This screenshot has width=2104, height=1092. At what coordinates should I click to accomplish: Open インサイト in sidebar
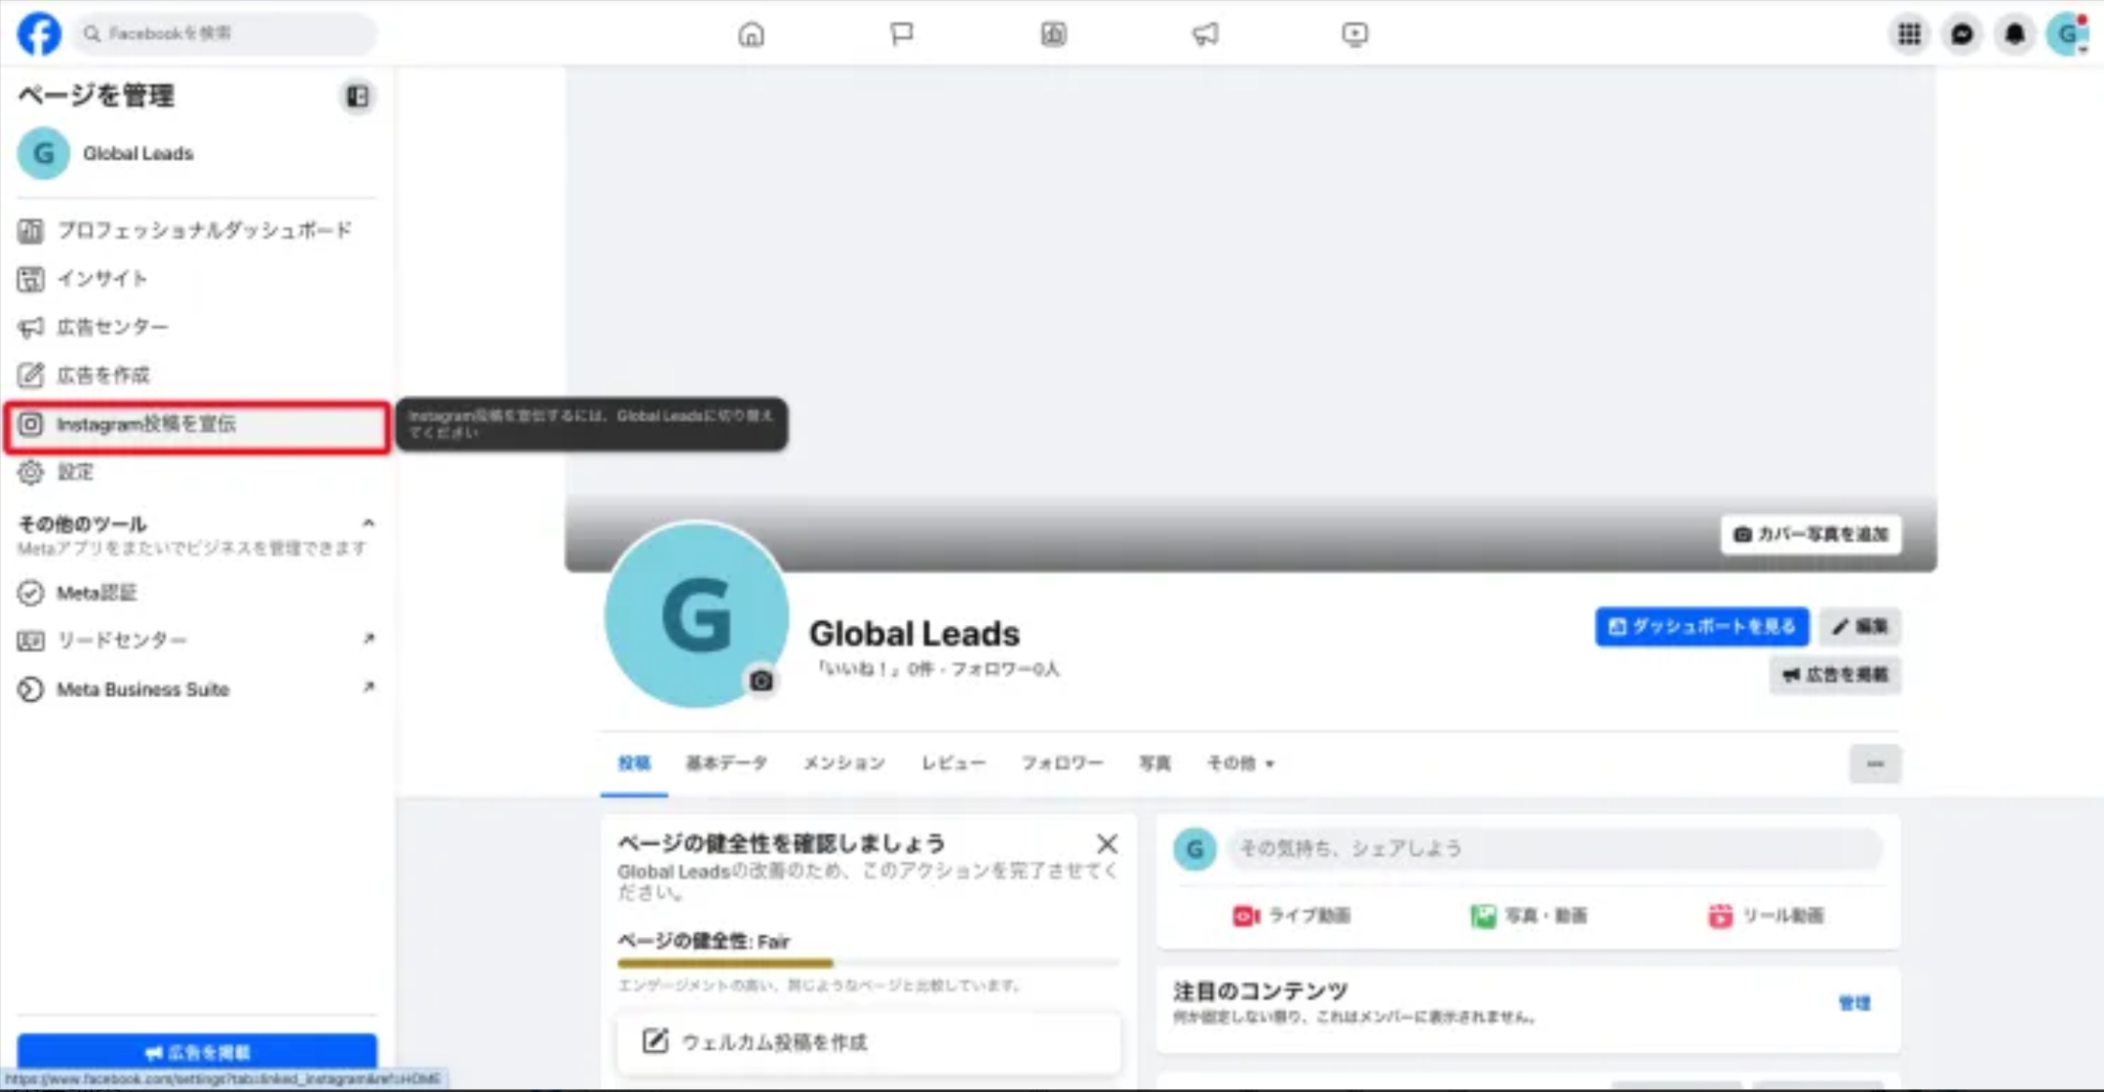195,279
